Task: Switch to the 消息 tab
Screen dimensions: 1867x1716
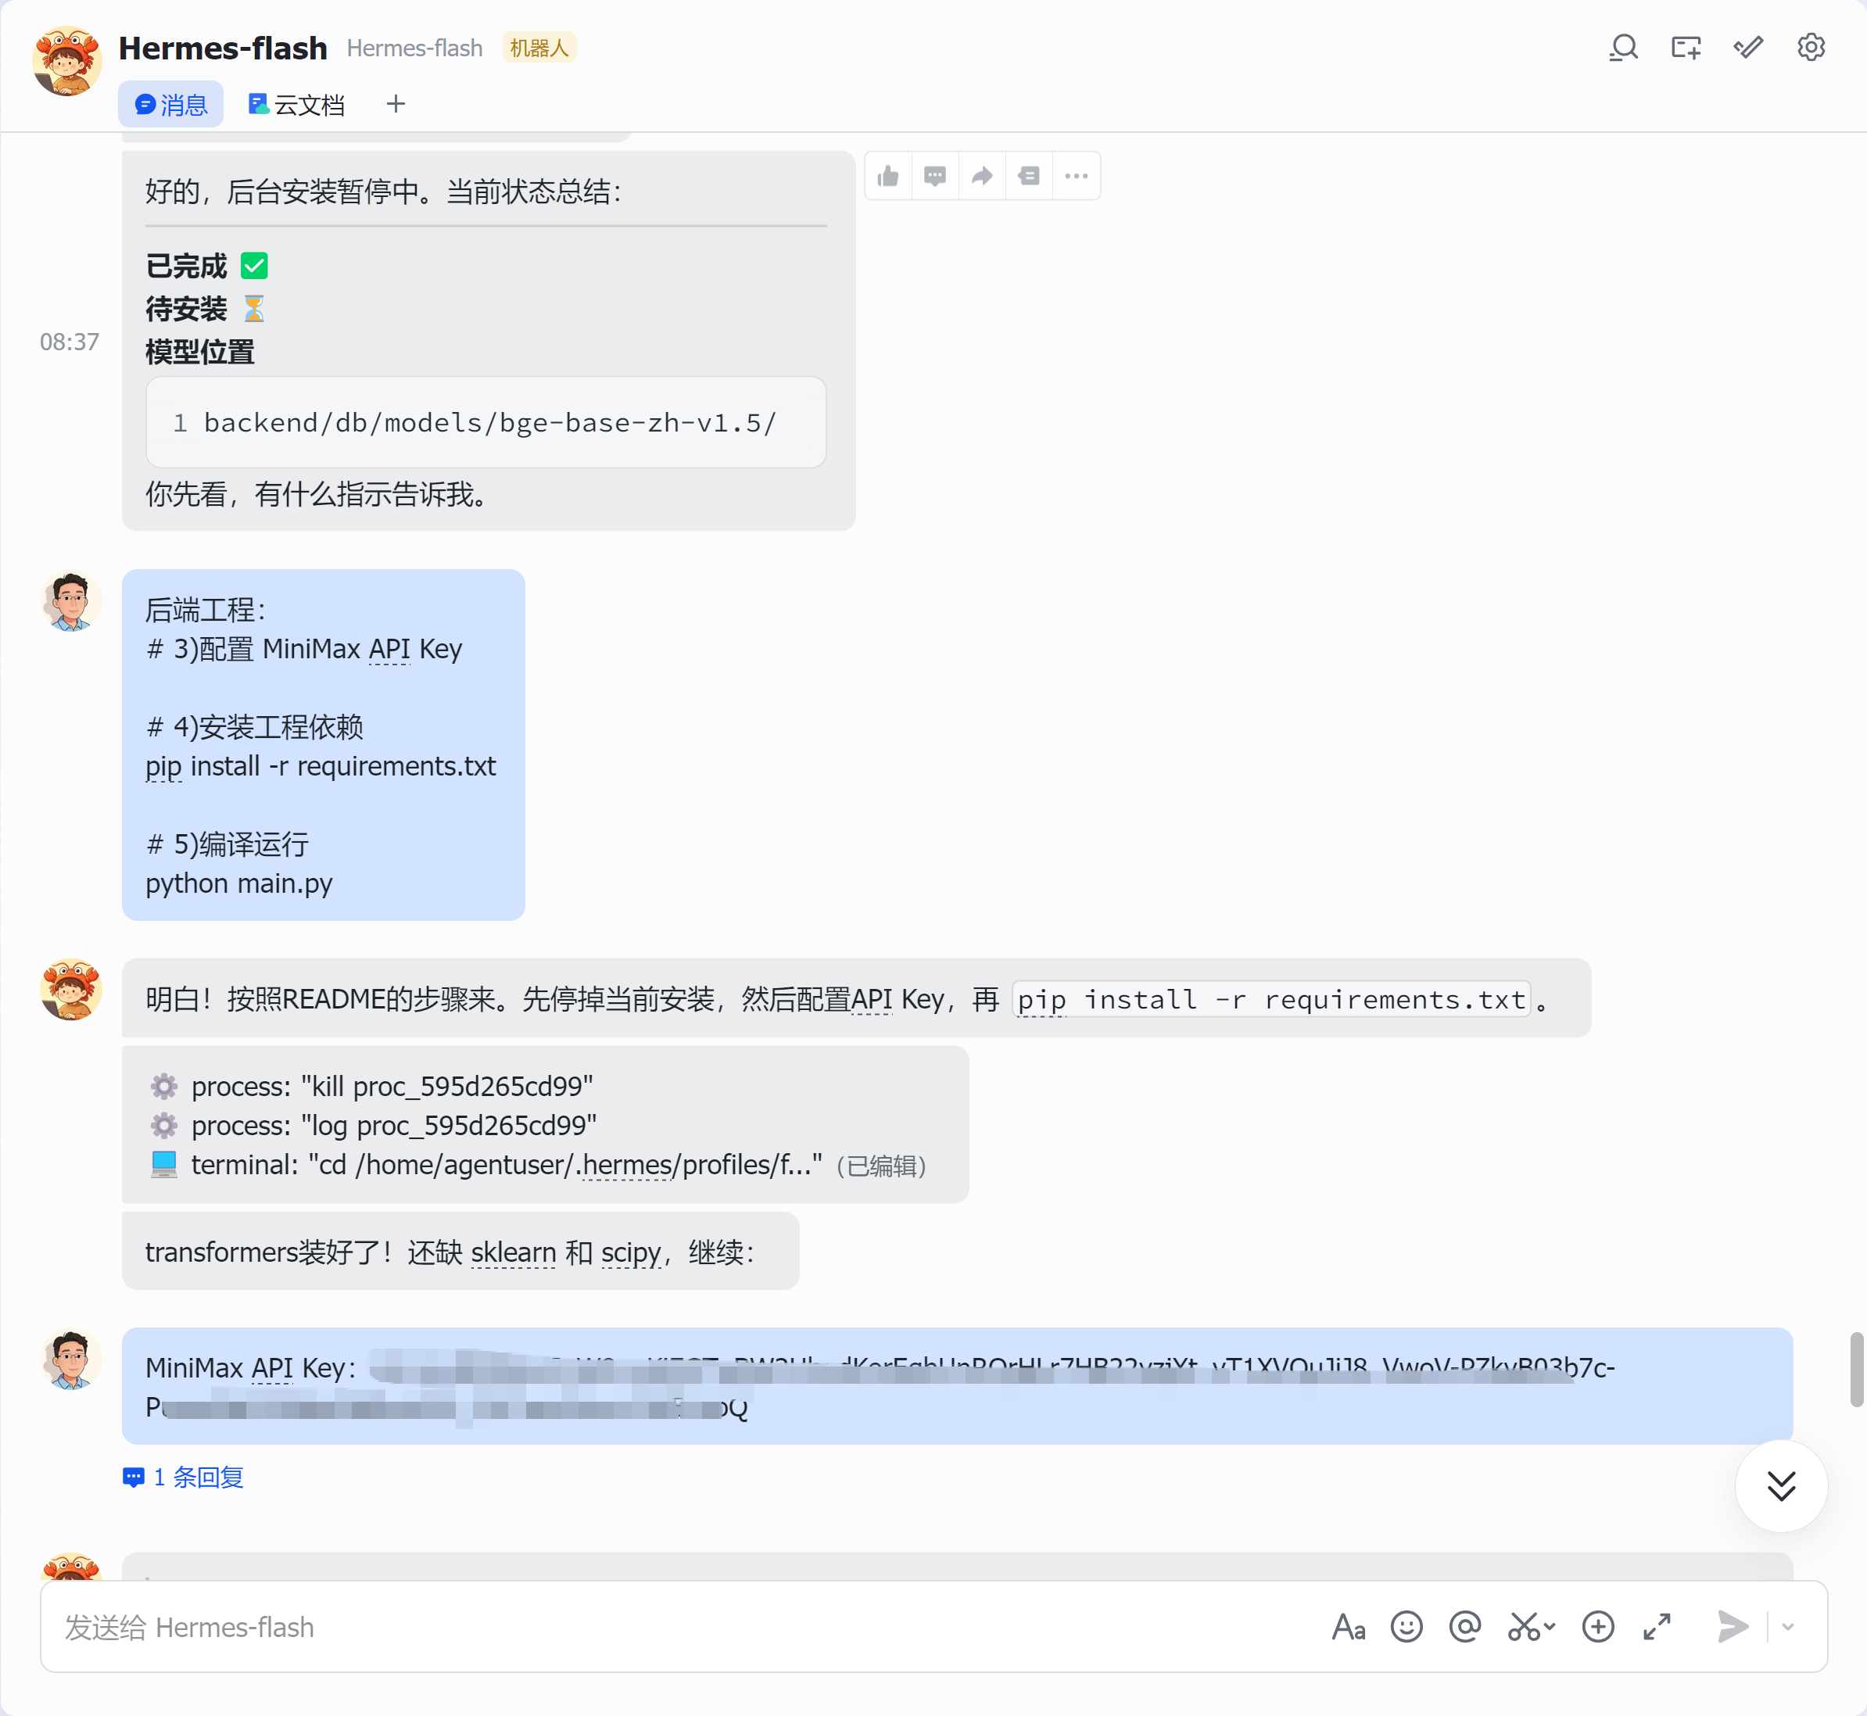Action: [x=170, y=104]
